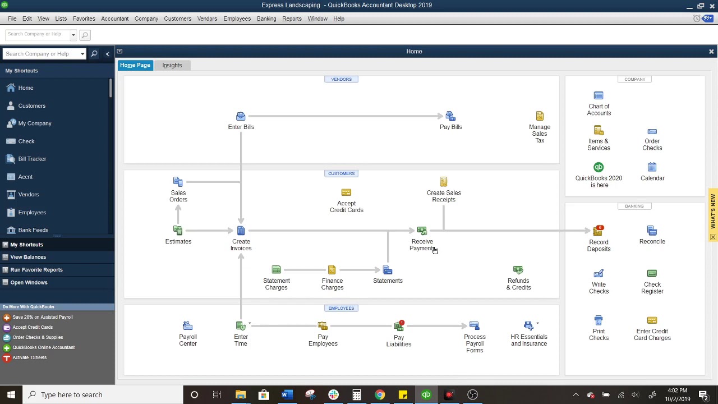The image size is (718, 404).
Task: Open Finance Charges icon
Action: coord(332,270)
